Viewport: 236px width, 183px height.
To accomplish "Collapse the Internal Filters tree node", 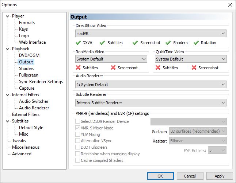I will [x=7, y=95].
